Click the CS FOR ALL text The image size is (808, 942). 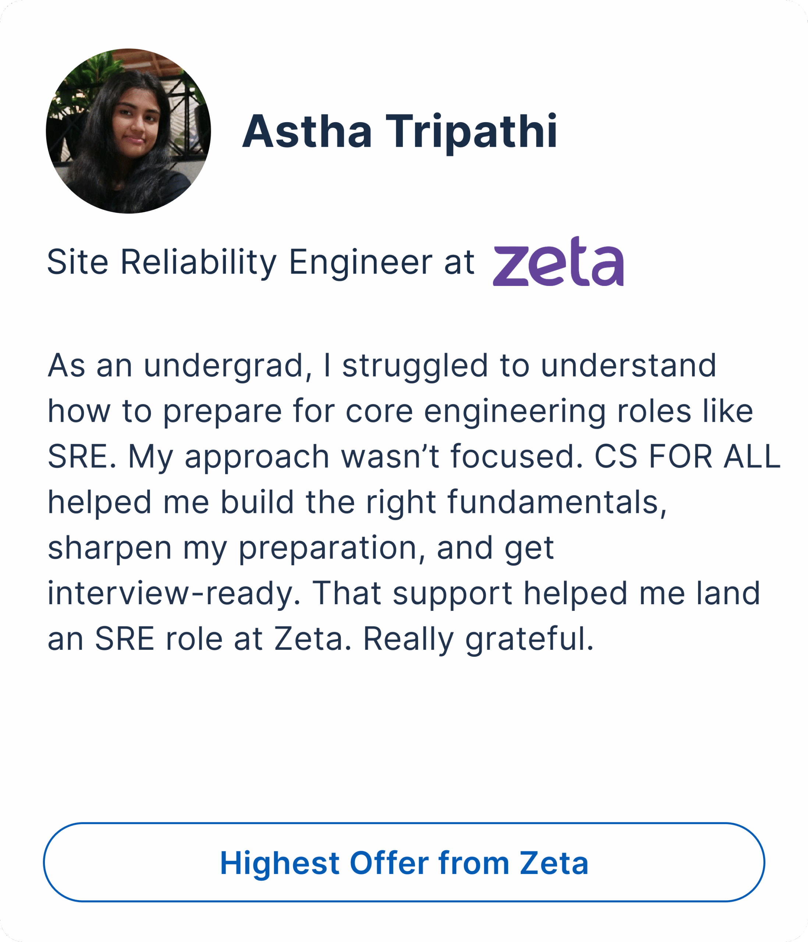(687, 456)
